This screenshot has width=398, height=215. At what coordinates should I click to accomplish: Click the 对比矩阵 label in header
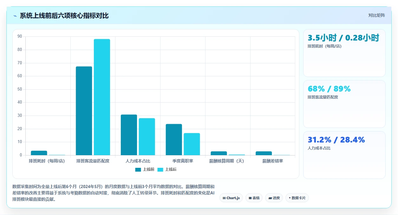(377, 15)
